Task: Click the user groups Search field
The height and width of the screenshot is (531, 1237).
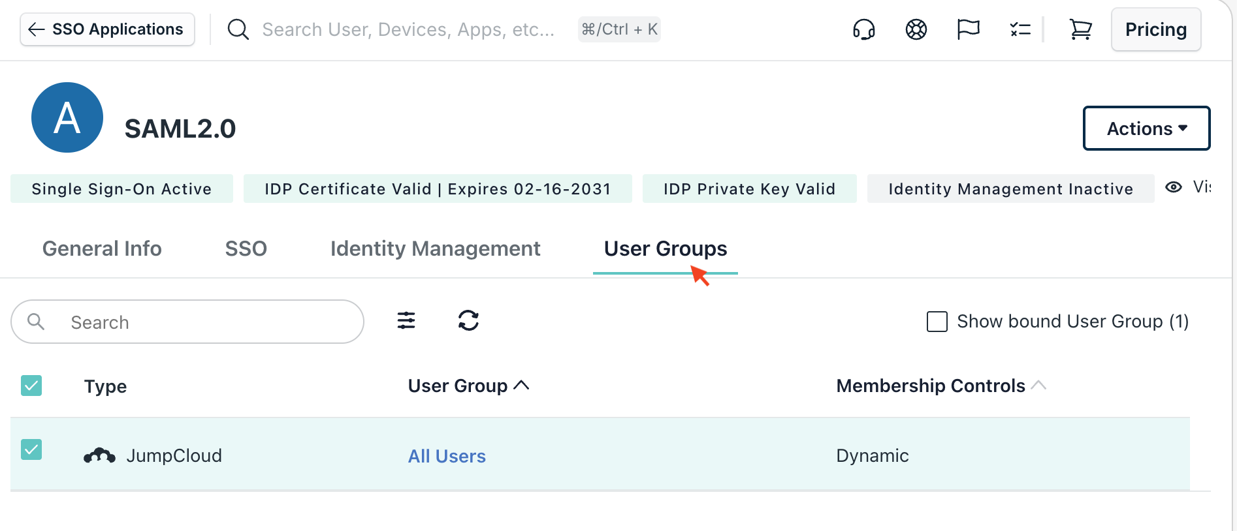Action: tap(196, 322)
